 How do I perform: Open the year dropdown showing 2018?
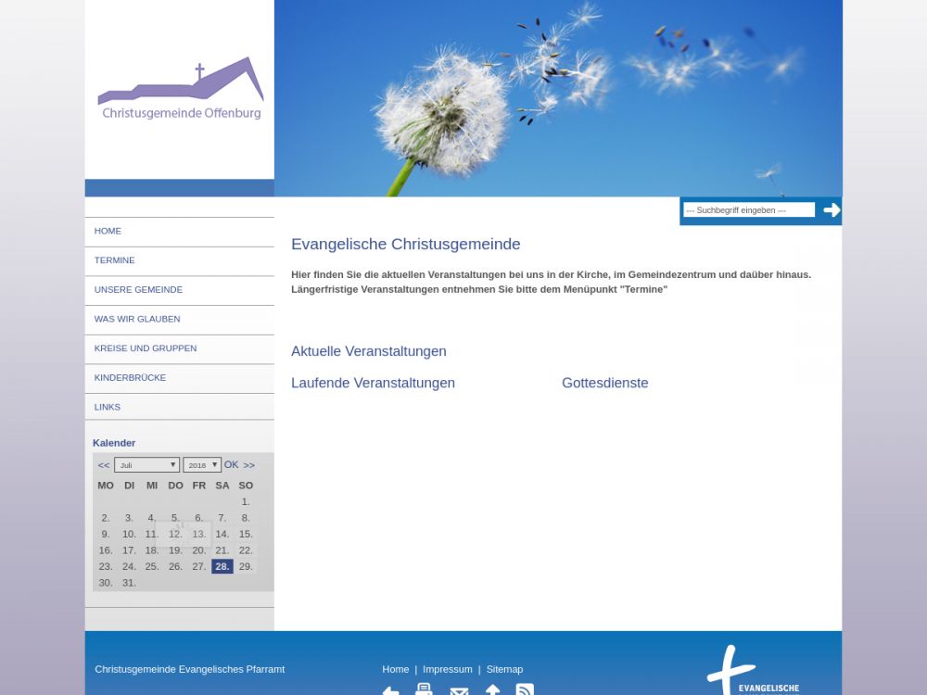(x=201, y=465)
